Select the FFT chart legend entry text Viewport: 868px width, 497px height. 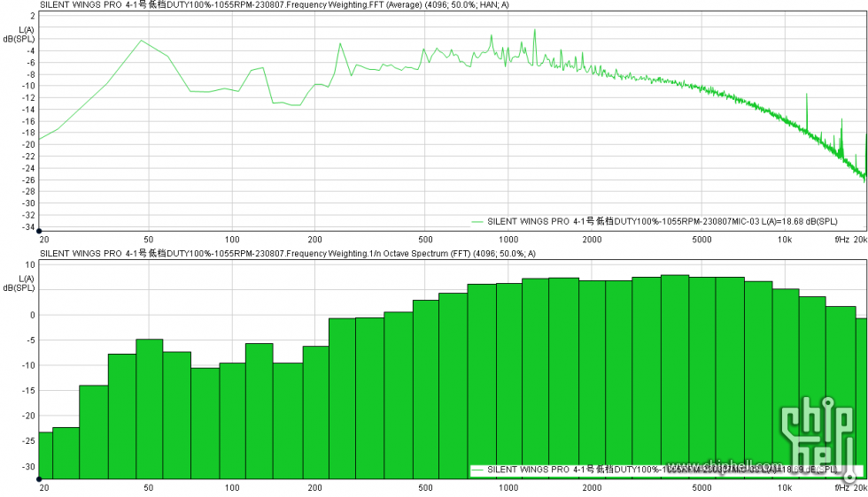pyautogui.click(x=663, y=222)
